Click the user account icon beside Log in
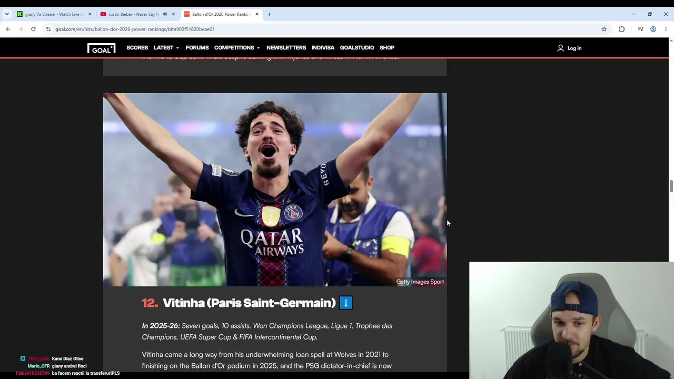 (x=560, y=48)
